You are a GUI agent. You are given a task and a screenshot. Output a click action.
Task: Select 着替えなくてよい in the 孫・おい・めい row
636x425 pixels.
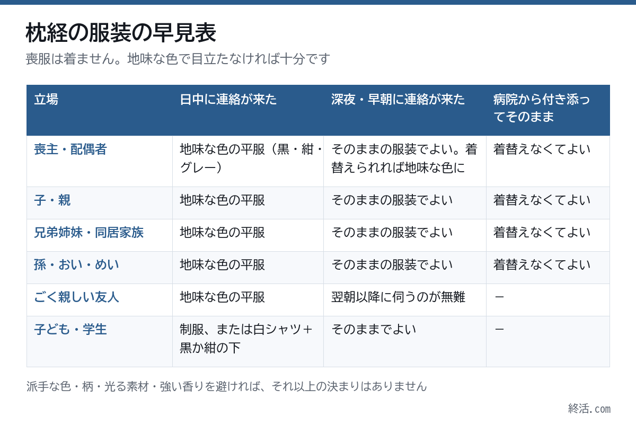[548, 268]
